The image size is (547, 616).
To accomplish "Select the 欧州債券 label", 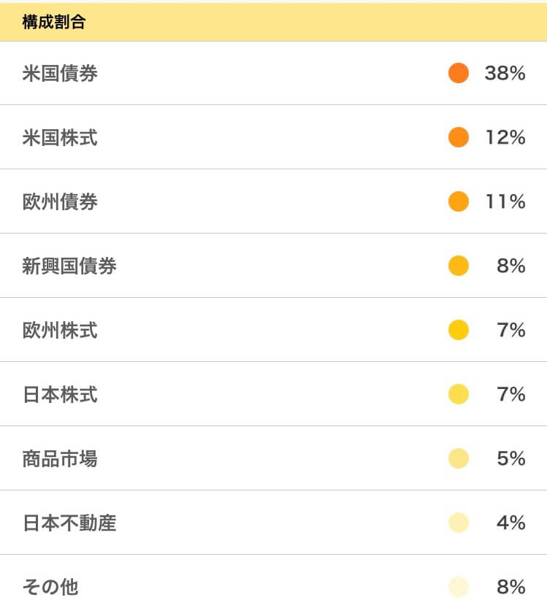I will [x=60, y=202].
